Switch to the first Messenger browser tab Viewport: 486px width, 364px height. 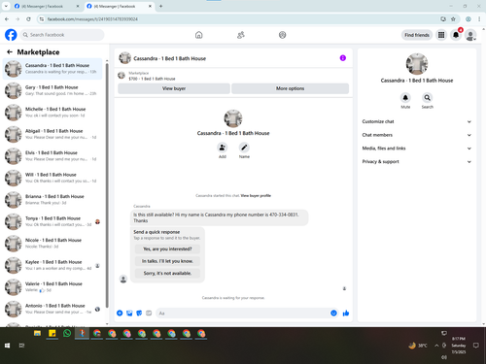coord(47,6)
